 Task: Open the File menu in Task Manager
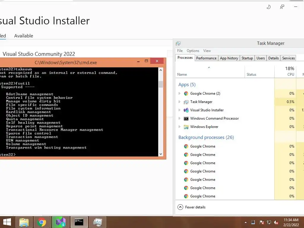tap(180, 51)
